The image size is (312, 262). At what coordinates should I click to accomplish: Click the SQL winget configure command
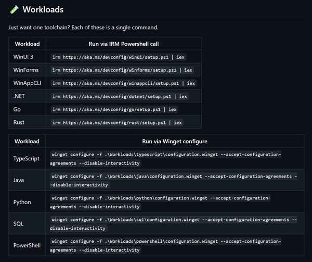tap(174, 224)
